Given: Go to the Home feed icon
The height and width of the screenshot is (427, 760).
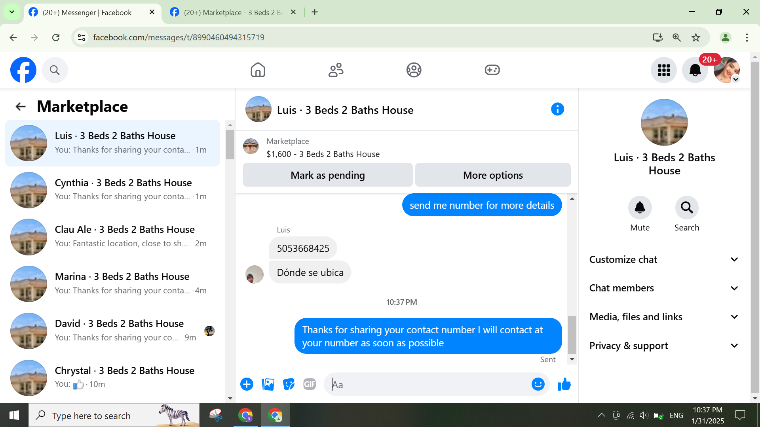Looking at the screenshot, I should click(x=258, y=70).
